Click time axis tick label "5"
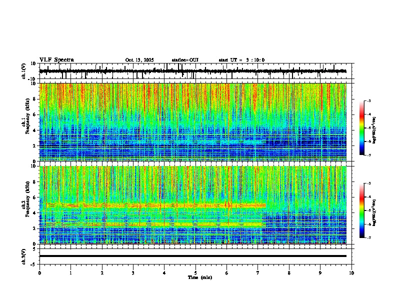Screen dimensions: 396x306 [195, 273]
